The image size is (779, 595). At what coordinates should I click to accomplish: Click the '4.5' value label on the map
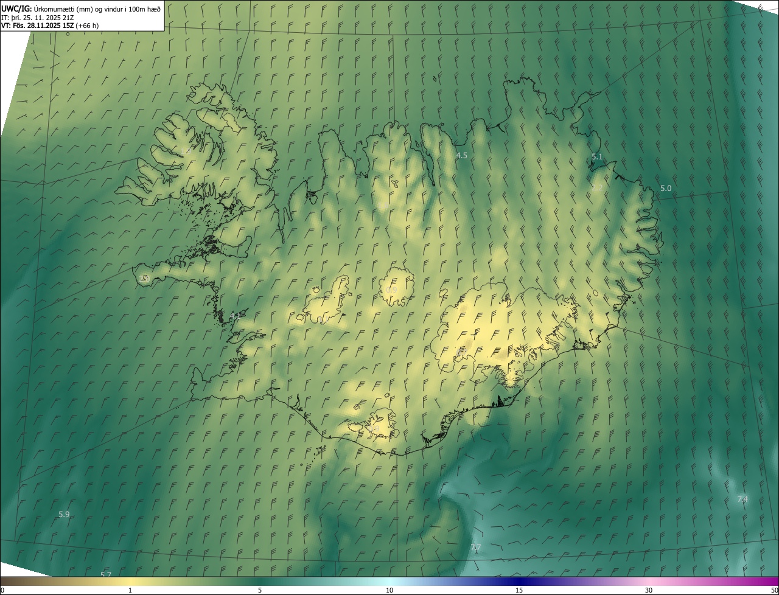click(x=462, y=156)
